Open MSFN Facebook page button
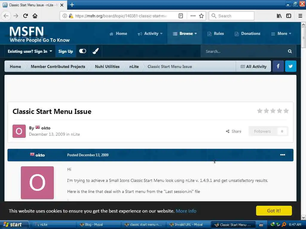The width and height of the screenshot is (306, 229). tap(278, 66)
